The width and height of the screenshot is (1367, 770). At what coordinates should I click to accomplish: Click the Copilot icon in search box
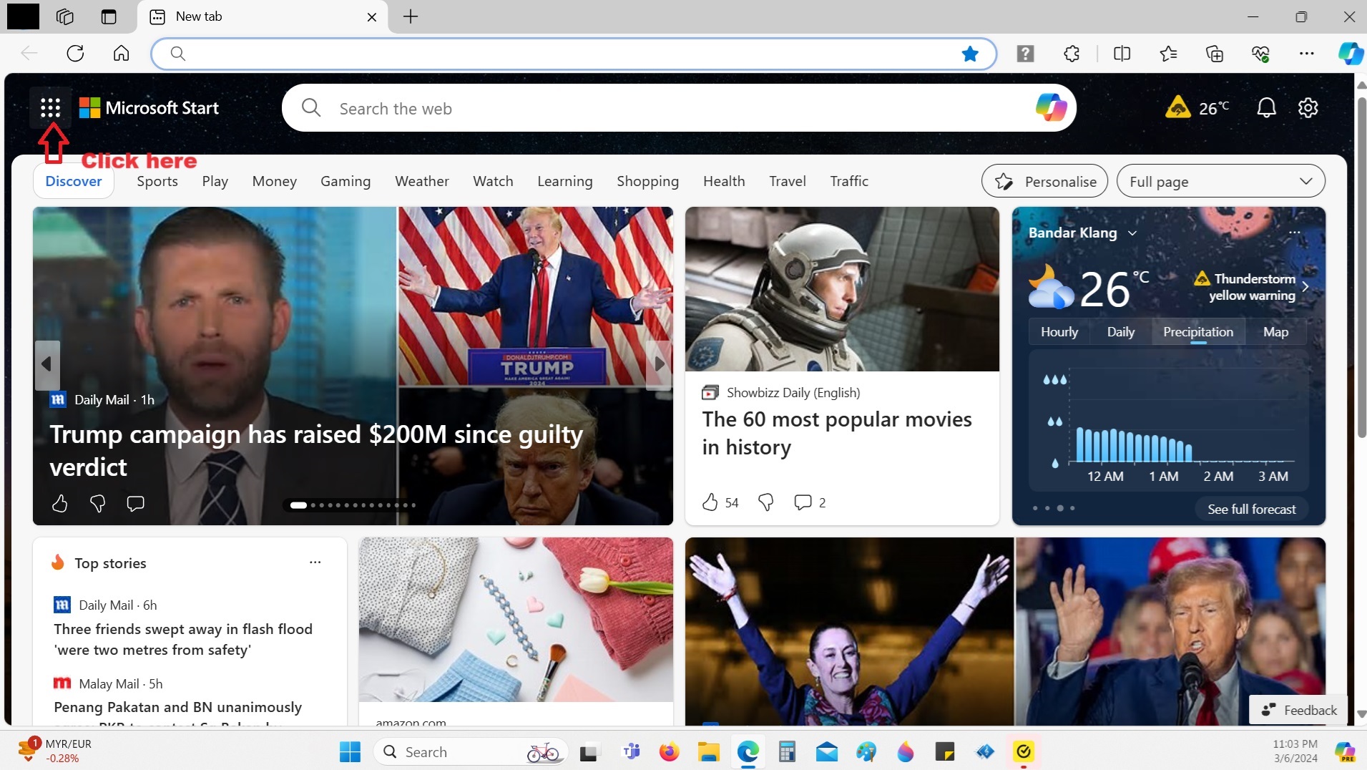click(1050, 108)
